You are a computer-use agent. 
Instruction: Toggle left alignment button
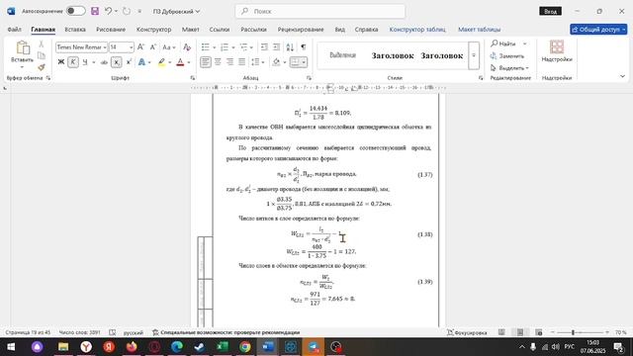coord(205,62)
